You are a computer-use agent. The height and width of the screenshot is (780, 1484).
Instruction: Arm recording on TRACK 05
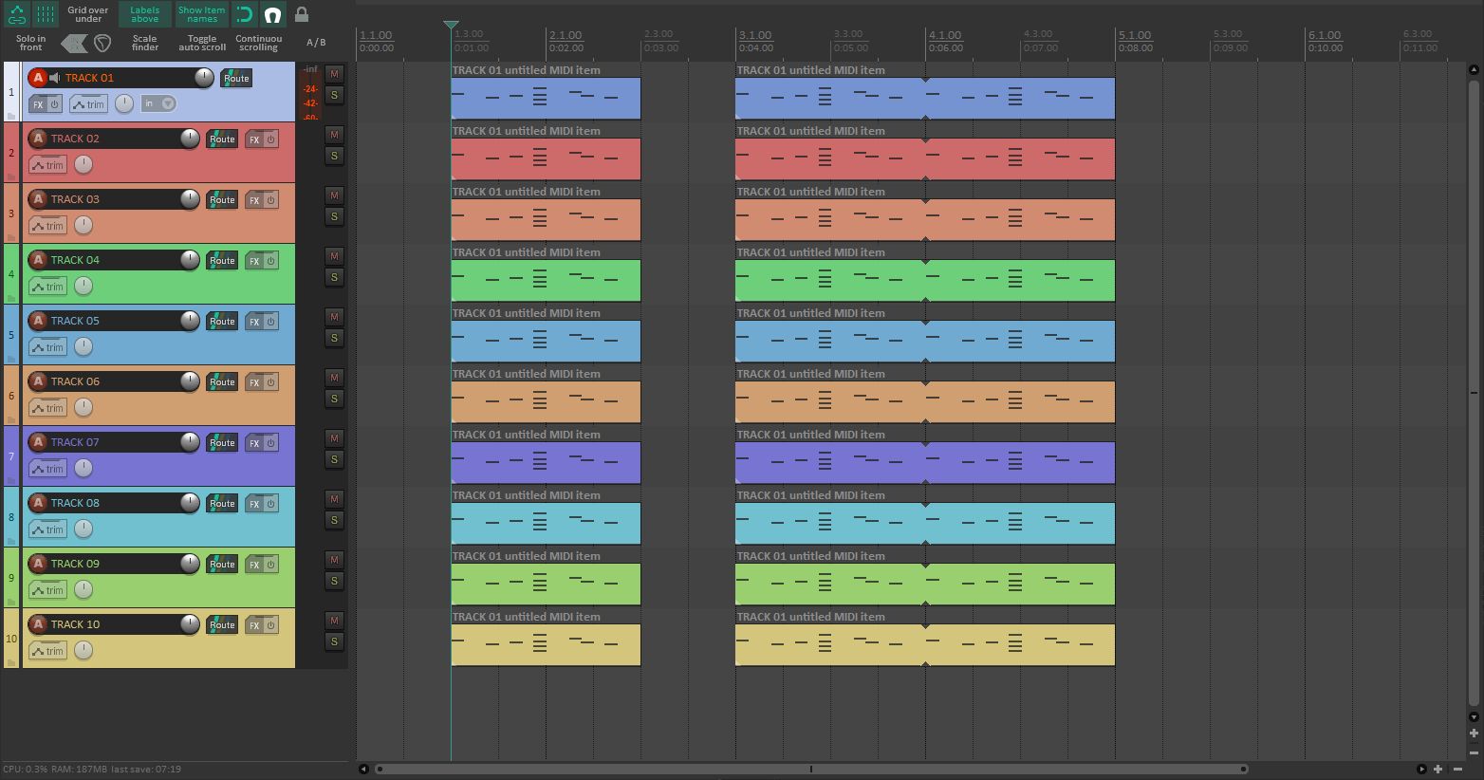click(x=38, y=321)
